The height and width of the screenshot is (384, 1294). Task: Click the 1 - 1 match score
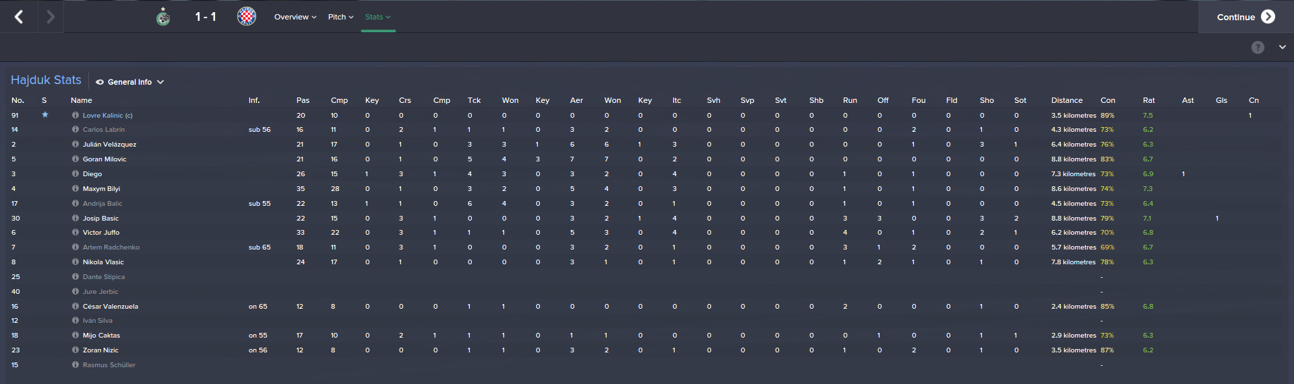coord(206,17)
